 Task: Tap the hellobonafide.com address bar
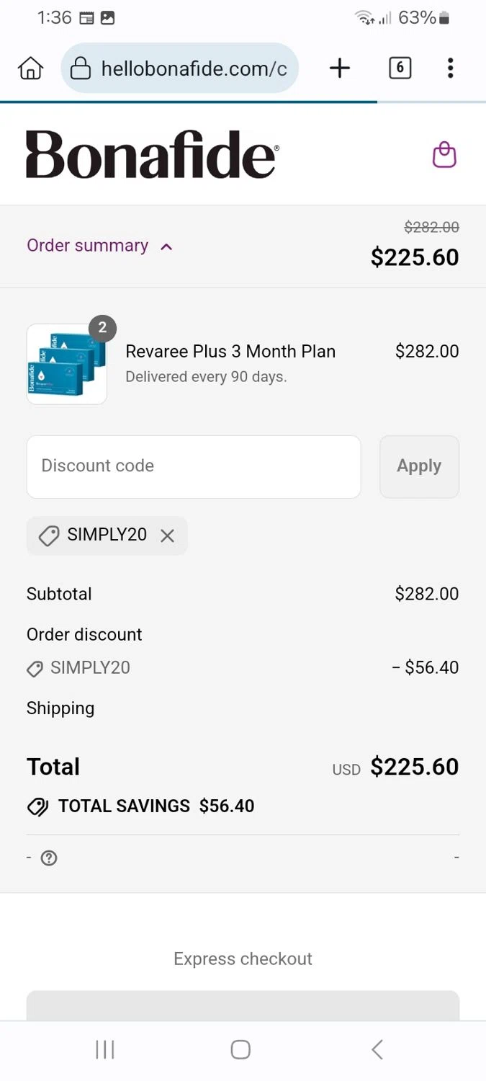pos(193,68)
